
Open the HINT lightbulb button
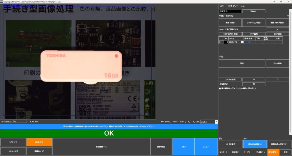[254, 11]
